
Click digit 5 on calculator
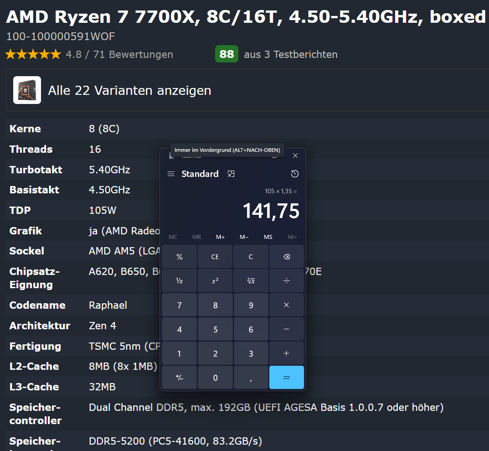215,329
